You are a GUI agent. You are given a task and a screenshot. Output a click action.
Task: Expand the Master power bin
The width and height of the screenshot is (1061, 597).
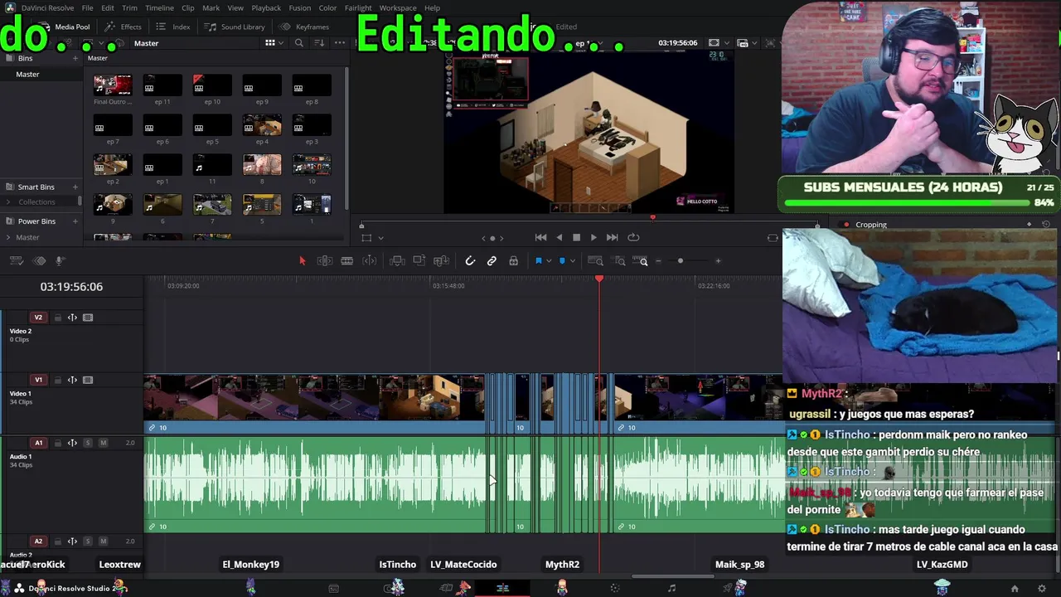point(9,238)
